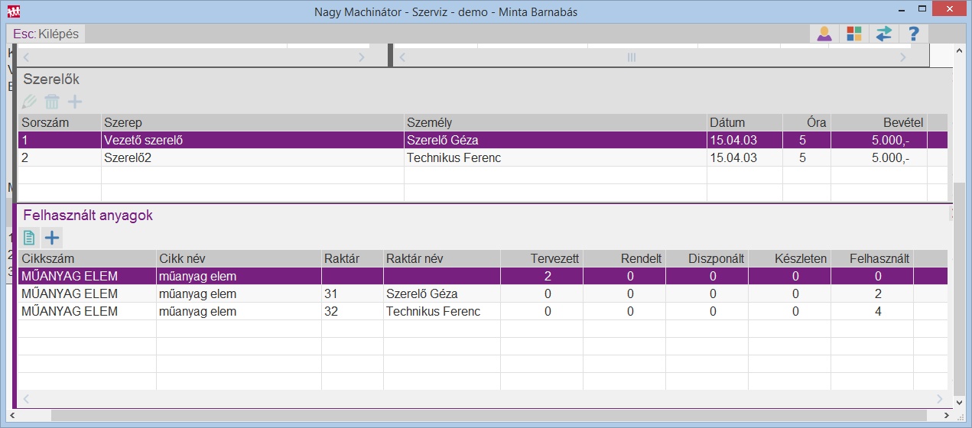
Task: Click the Felhasznált anyagok section title
Action: (88, 216)
